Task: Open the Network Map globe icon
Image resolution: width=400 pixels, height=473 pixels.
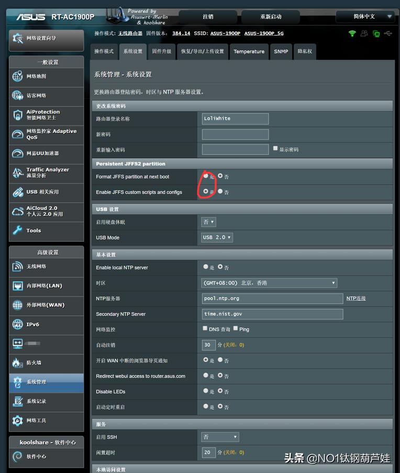Action: [17, 76]
